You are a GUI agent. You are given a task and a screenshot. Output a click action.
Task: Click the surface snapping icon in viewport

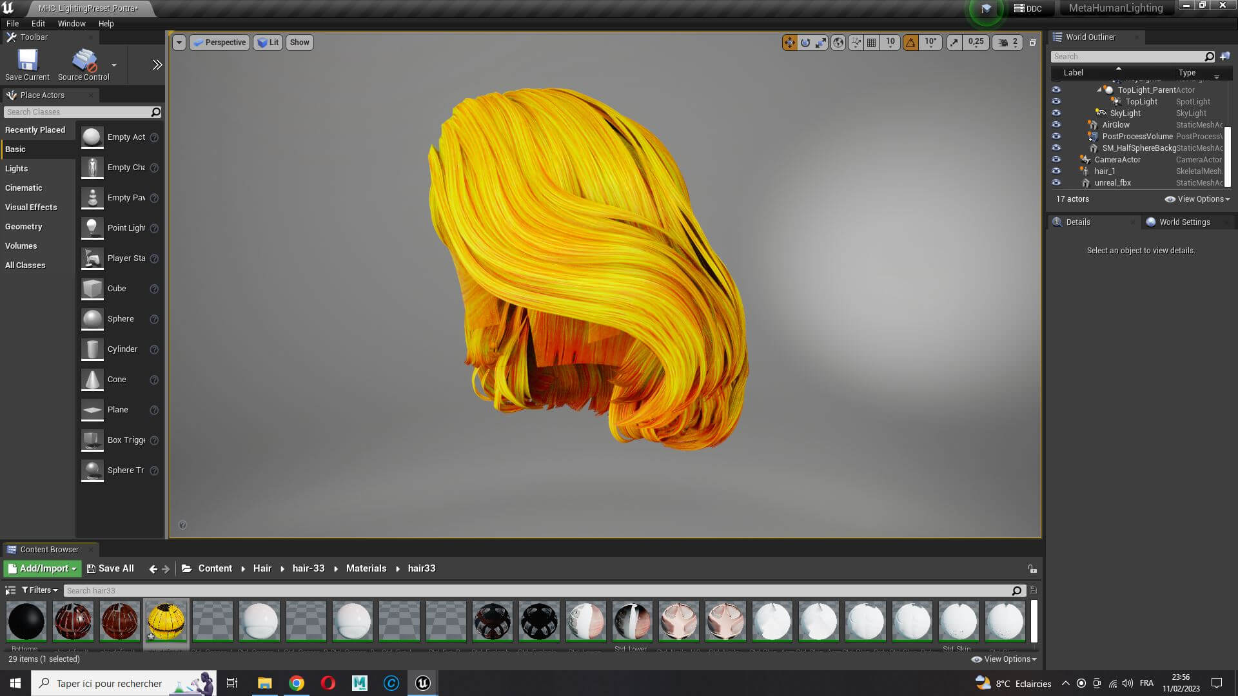856,43
